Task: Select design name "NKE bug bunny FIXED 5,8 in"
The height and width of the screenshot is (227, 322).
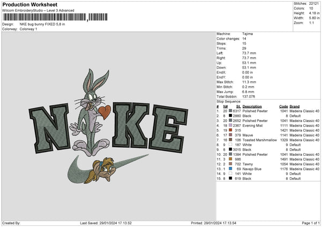Action: click(x=42, y=24)
